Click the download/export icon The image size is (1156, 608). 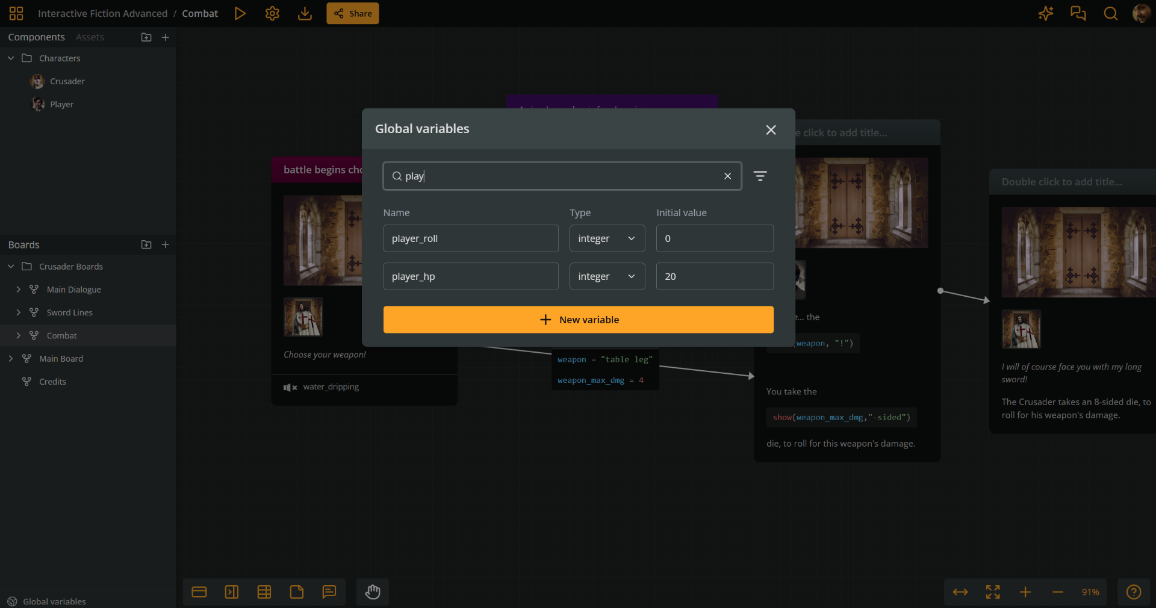coord(305,13)
